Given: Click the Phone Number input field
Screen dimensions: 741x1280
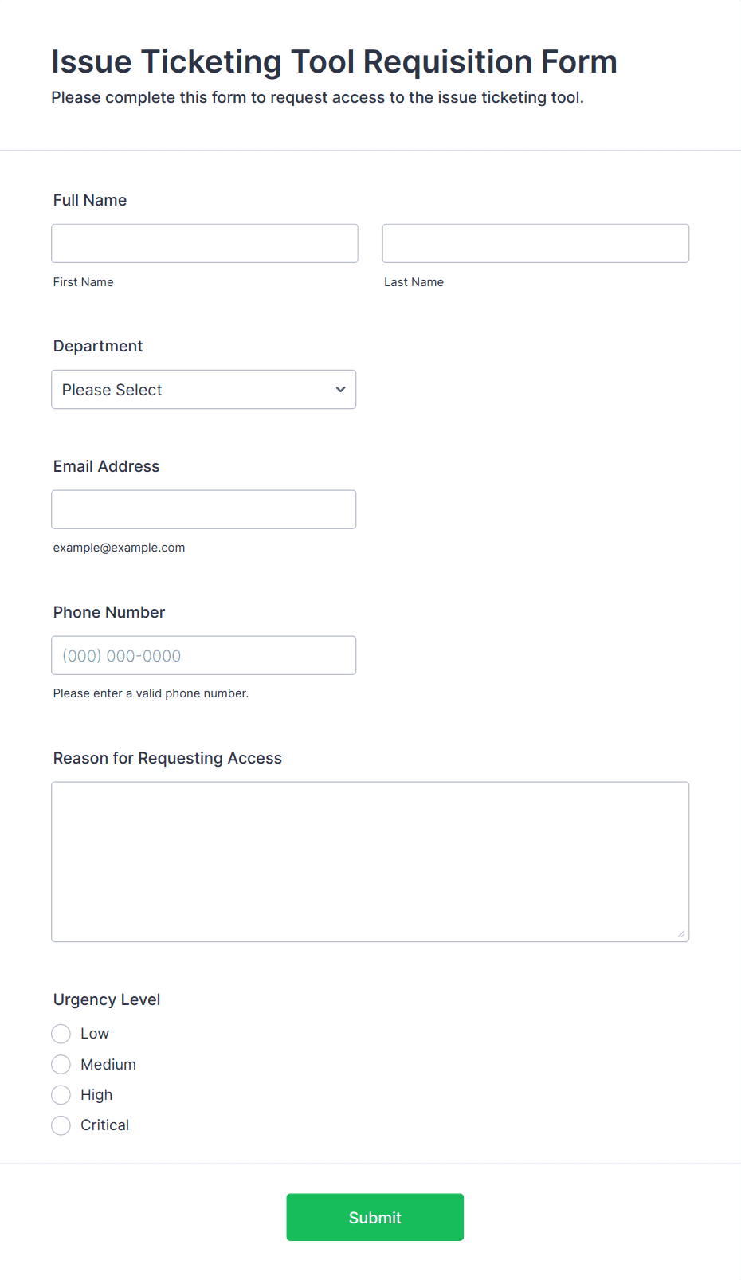Looking at the screenshot, I should (204, 655).
